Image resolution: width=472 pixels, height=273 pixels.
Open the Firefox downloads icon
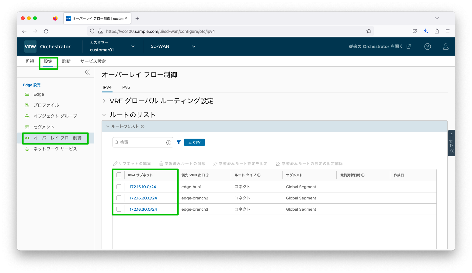tap(425, 31)
